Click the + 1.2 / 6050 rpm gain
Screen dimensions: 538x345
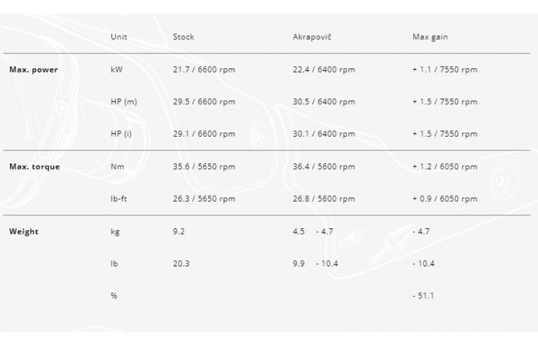[x=444, y=167]
